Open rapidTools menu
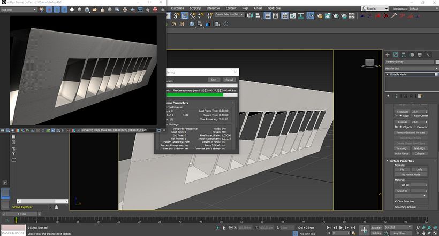 click(x=274, y=8)
